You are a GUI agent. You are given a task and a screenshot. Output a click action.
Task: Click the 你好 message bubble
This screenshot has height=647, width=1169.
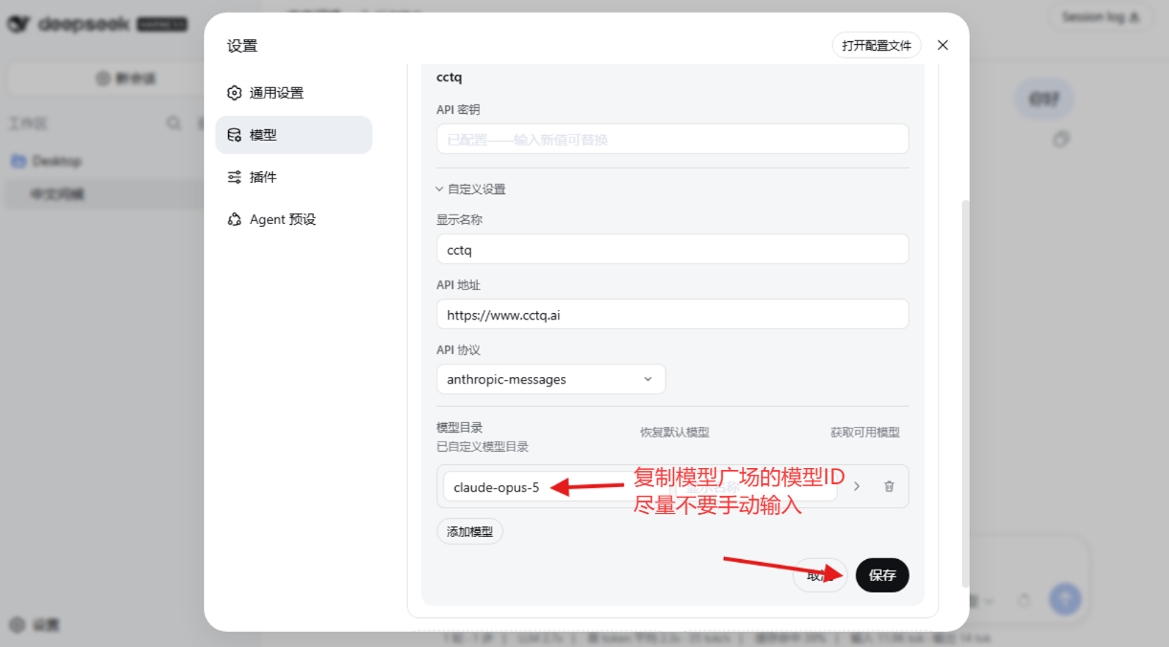coord(1045,99)
